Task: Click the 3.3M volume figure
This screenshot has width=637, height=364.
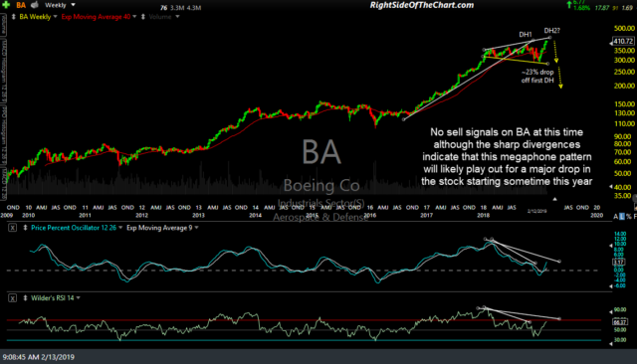Action: (x=177, y=7)
